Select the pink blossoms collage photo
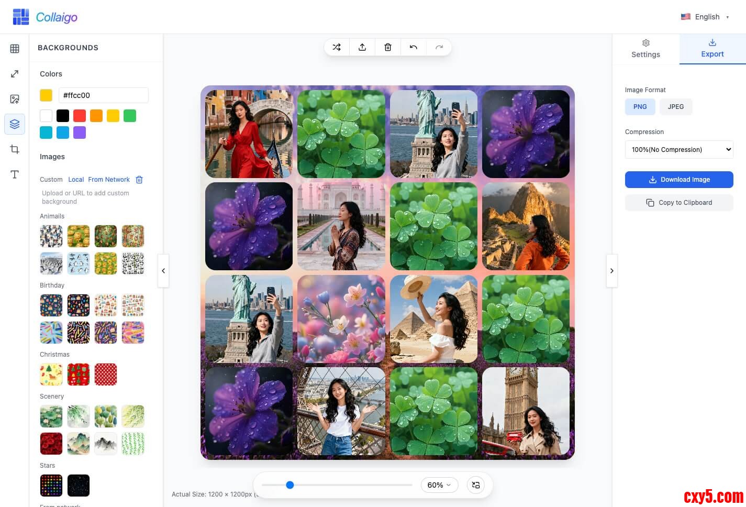Viewport: 746px width, 507px height. tap(341, 319)
